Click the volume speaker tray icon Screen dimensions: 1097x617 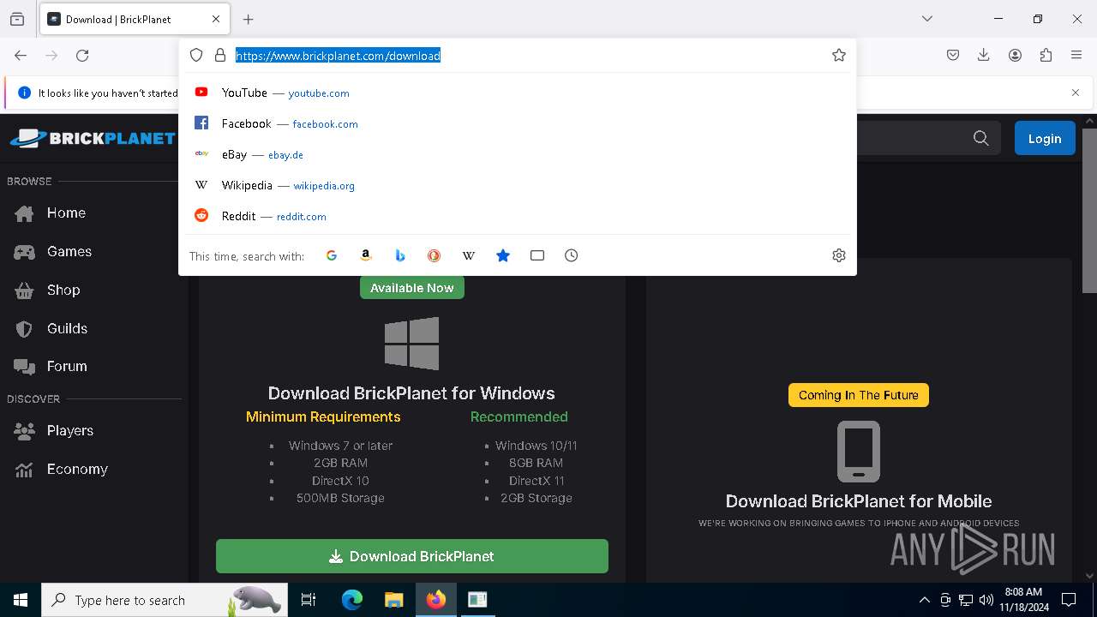tap(986, 600)
